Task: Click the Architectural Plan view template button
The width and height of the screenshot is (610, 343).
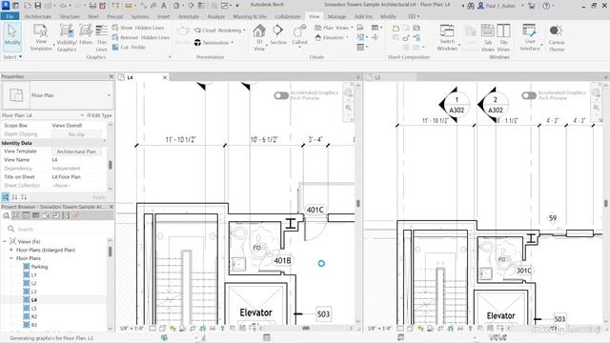Action: coord(76,151)
